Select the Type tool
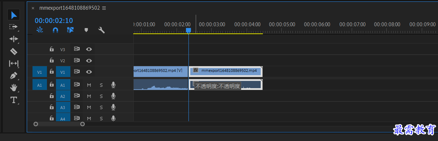Viewport: 438px width, 141px height. tap(14, 100)
